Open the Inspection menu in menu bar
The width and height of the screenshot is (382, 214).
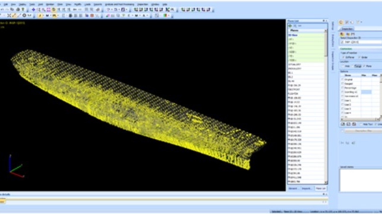click(143, 4)
